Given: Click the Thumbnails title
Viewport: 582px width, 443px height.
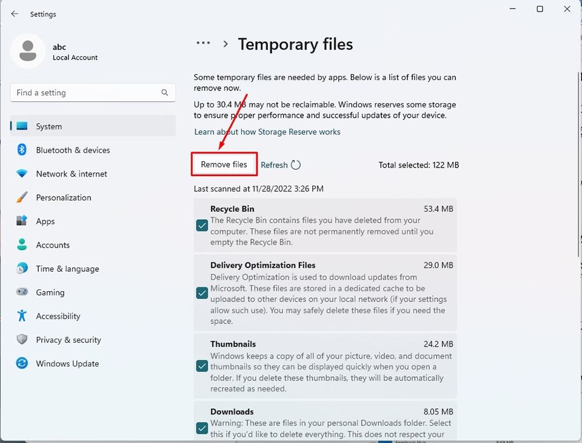Looking at the screenshot, I should (233, 344).
